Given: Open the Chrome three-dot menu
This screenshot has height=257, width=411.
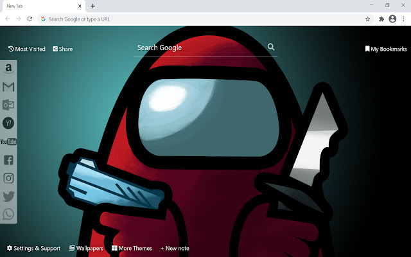Looking at the screenshot, I should click(404, 19).
